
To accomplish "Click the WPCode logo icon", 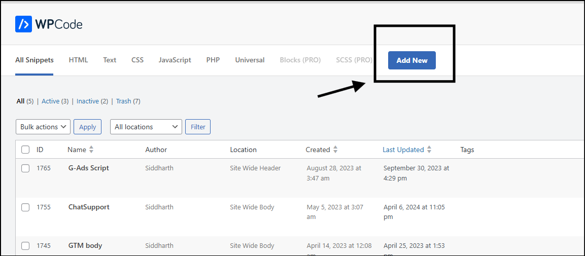I will (23, 24).
